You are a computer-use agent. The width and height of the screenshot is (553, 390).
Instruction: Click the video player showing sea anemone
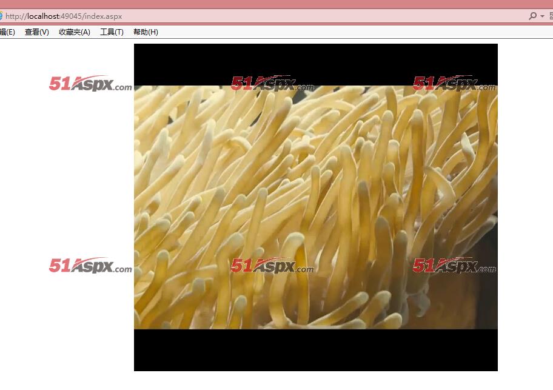(x=316, y=207)
